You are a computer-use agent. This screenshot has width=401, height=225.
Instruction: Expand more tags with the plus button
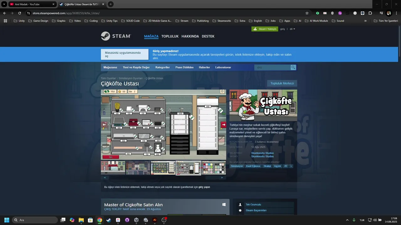click(291, 166)
